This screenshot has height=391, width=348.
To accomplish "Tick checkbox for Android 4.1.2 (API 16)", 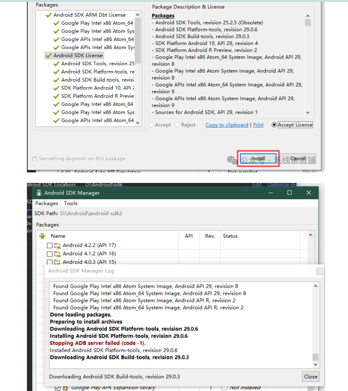I will [x=50, y=253].
